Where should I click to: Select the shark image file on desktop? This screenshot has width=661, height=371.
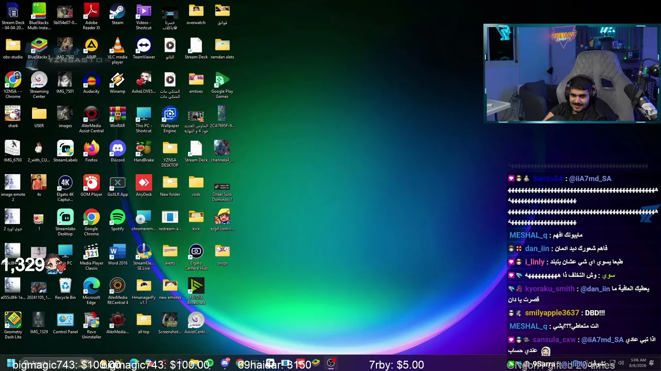[x=13, y=117]
